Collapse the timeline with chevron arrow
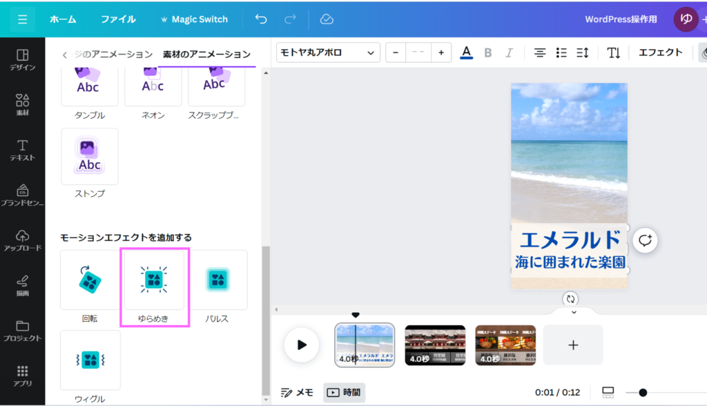 tap(573, 312)
